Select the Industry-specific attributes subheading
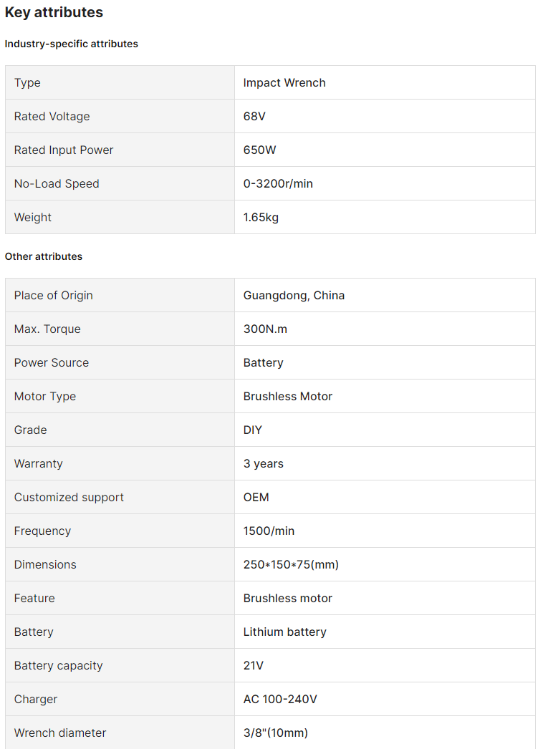The height and width of the screenshot is (749, 543). click(x=72, y=44)
